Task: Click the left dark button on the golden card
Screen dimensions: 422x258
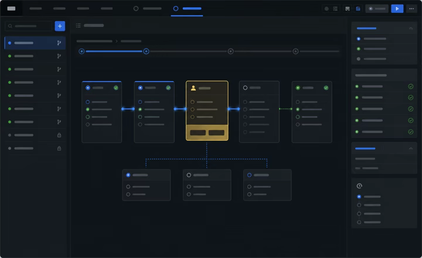Action: 198,133
